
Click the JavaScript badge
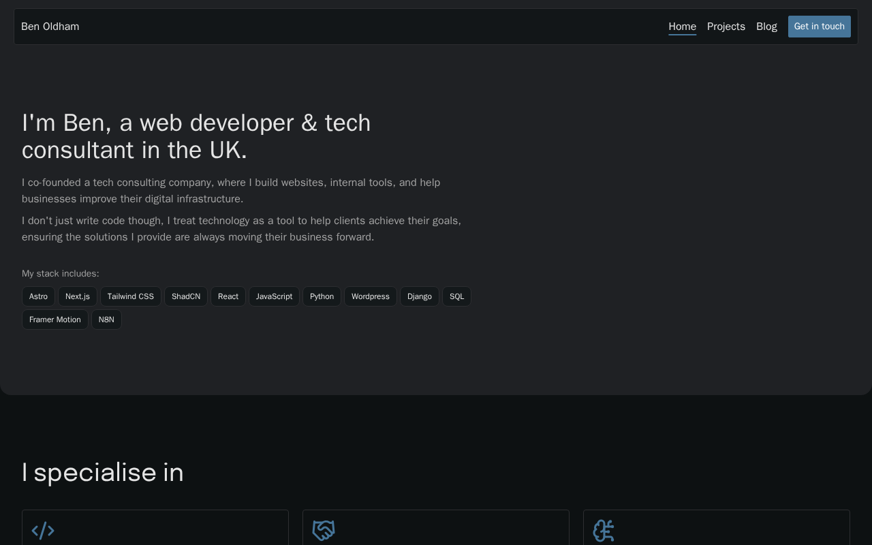pyautogui.click(x=274, y=296)
